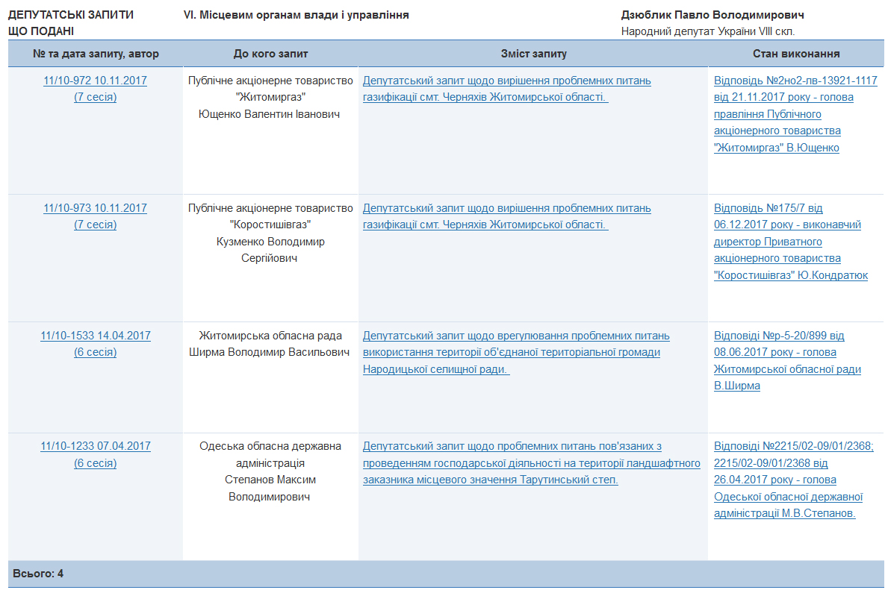The height and width of the screenshot is (590, 888).
Task: Select the "Зміст запиту" column header
Action: 533,54
